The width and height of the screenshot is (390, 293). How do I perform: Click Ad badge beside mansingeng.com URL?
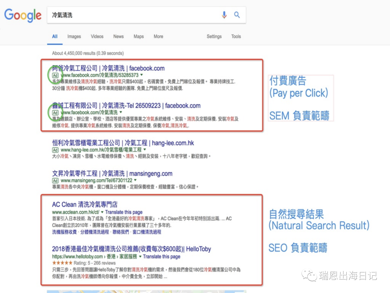pyautogui.click(x=55, y=181)
